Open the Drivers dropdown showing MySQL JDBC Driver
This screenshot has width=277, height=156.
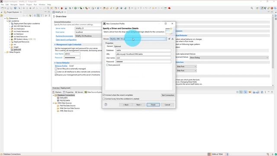(x=138, y=39)
